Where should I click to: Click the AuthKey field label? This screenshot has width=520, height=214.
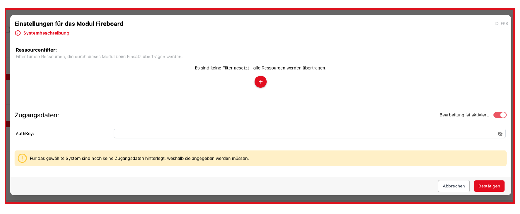25,134
